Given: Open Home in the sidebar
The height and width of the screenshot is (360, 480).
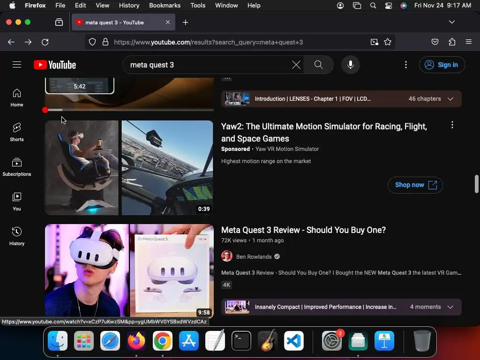Looking at the screenshot, I should tap(17, 97).
